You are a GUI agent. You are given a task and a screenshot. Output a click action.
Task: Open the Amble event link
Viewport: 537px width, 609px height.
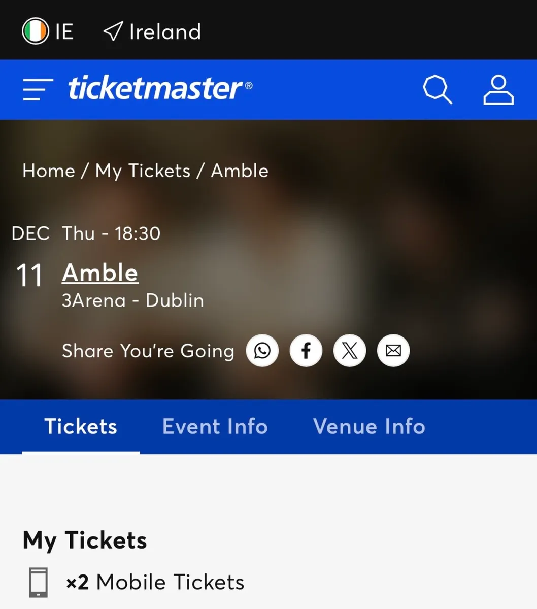click(100, 273)
